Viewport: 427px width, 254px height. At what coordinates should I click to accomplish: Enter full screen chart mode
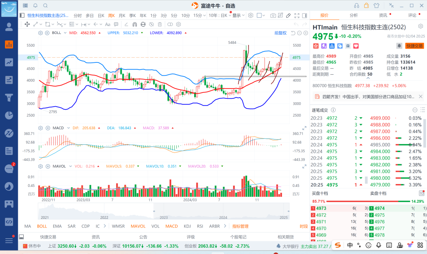pos(297,15)
